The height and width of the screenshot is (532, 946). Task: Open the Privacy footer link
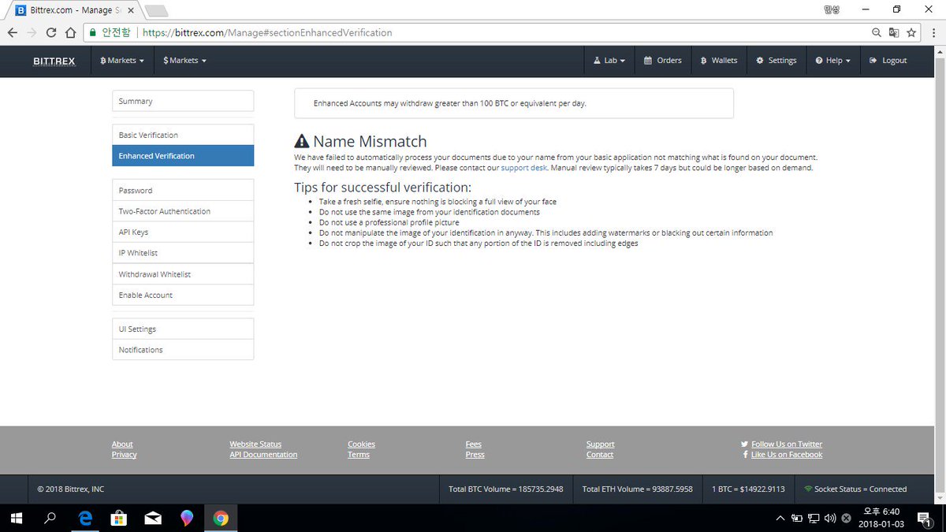pyautogui.click(x=125, y=455)
